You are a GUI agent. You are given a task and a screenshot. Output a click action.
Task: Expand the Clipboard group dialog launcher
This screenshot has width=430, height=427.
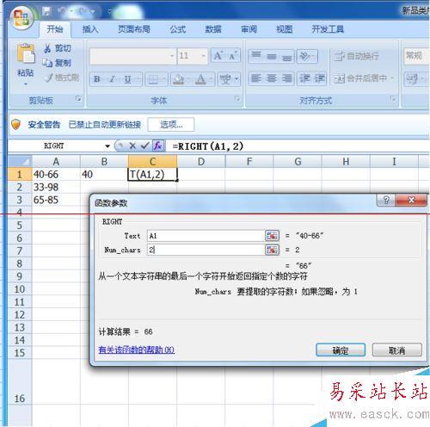(x=78, y=99)
